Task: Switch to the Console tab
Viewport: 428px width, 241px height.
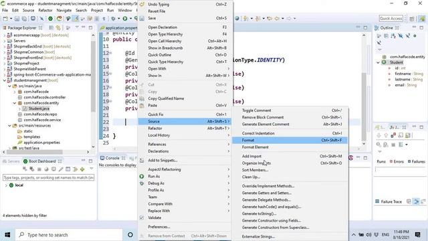Action: [112, 158]
